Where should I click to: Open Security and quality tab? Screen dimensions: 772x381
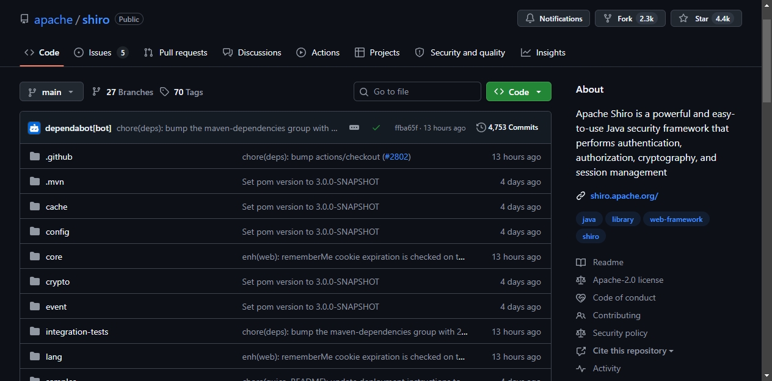[x=460, y=52]
